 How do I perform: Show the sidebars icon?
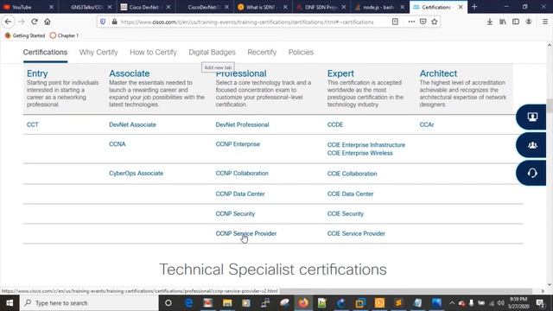516,22
